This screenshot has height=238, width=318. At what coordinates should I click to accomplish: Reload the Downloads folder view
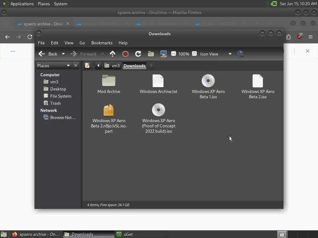pyautogui.click(x=138, y=54)
